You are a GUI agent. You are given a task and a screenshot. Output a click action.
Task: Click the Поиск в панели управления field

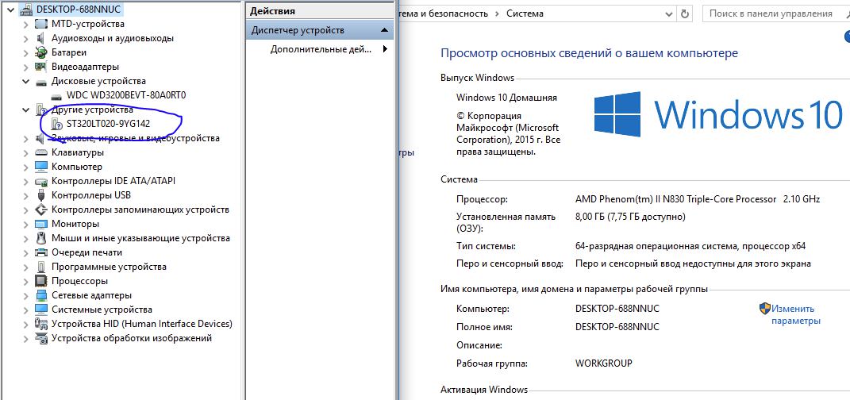775,13
